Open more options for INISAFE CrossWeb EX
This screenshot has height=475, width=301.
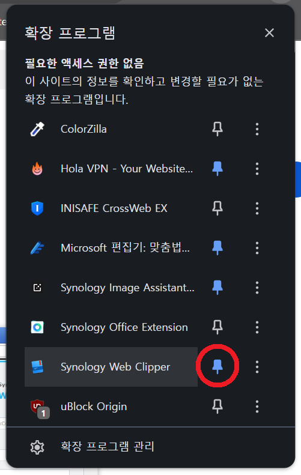tap(257, 208)
